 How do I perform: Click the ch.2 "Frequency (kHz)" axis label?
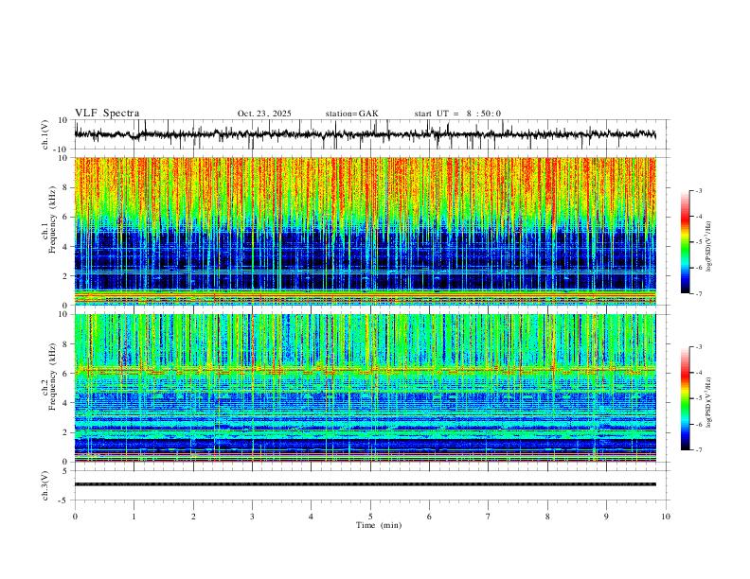(53, 377)
